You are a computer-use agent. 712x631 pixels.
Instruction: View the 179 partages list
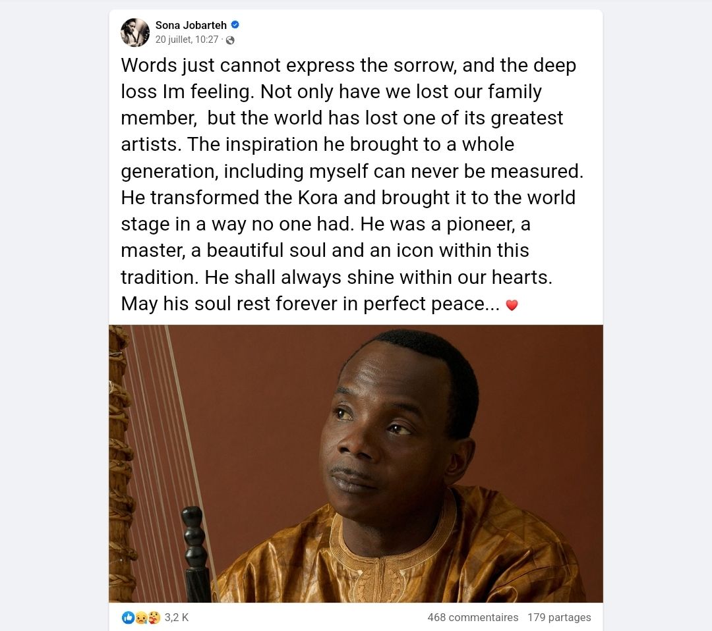[559, 617]
